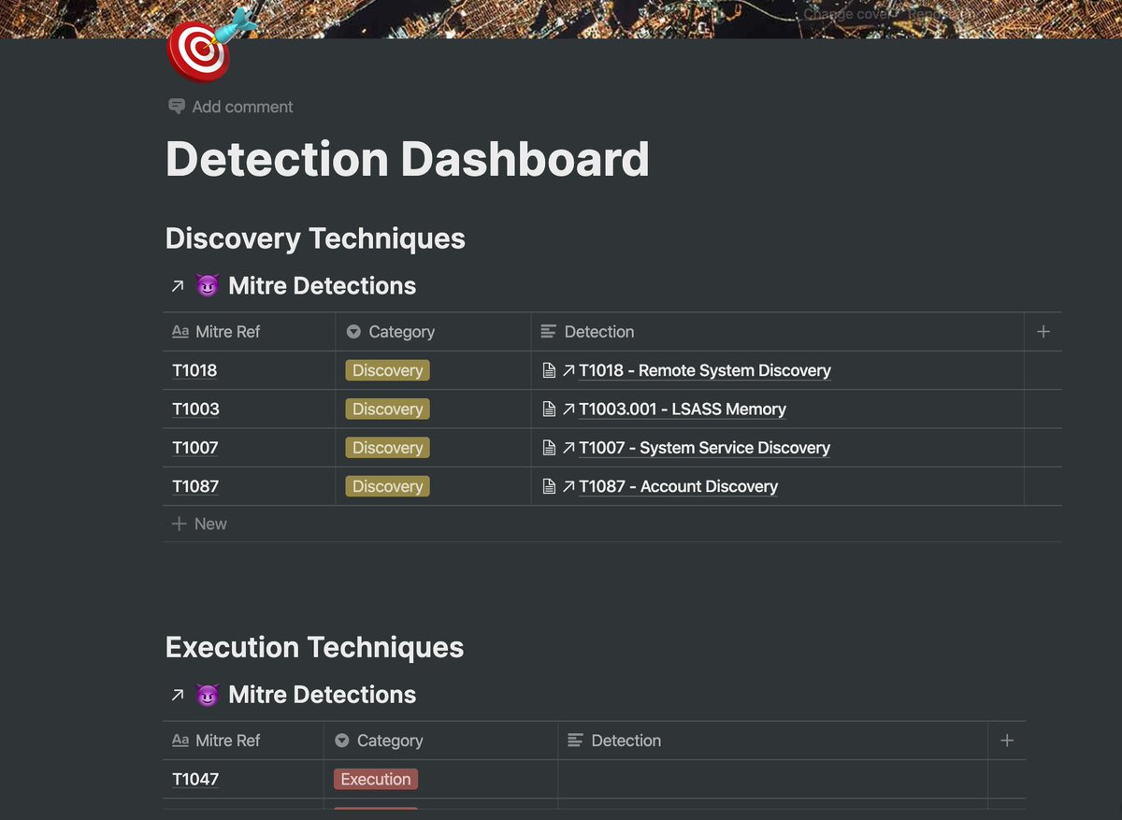This screenshot has width=1122, height=820.
Task: Open the T1087 Mitre Ref entry
Action: [x=195, y=486]
